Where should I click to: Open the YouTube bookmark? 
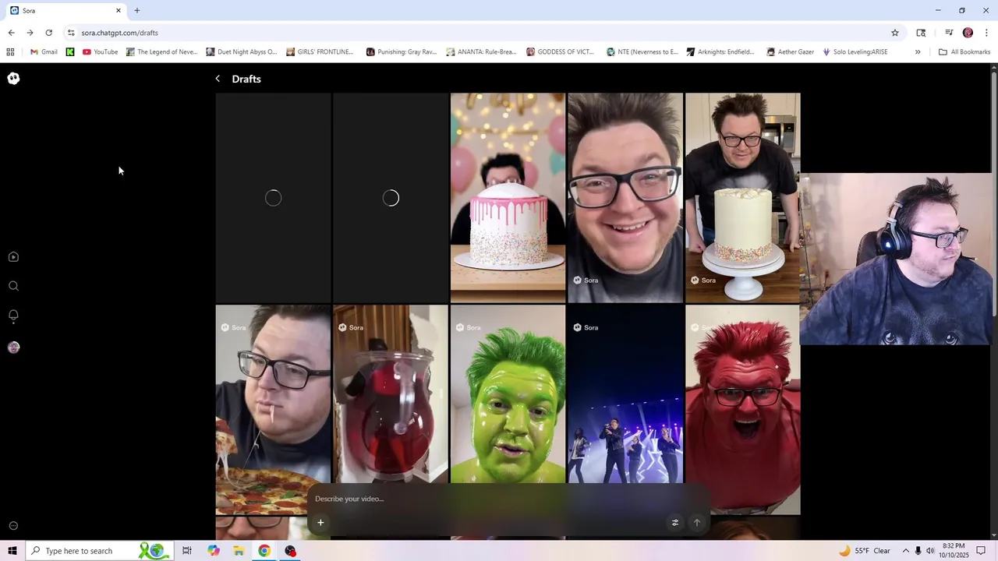pos(101,52)
